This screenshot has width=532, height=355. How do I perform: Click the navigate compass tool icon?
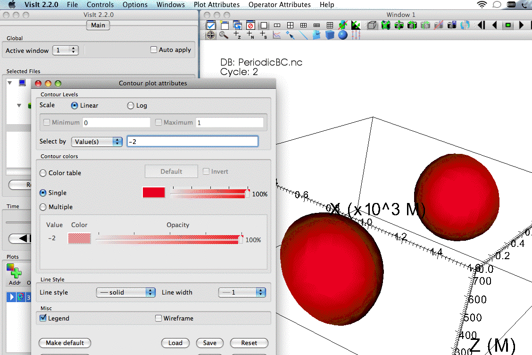coord(210,35)
